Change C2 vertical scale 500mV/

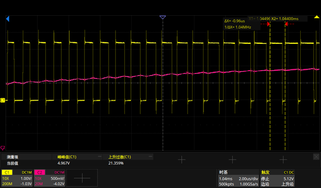pos(58,179)
